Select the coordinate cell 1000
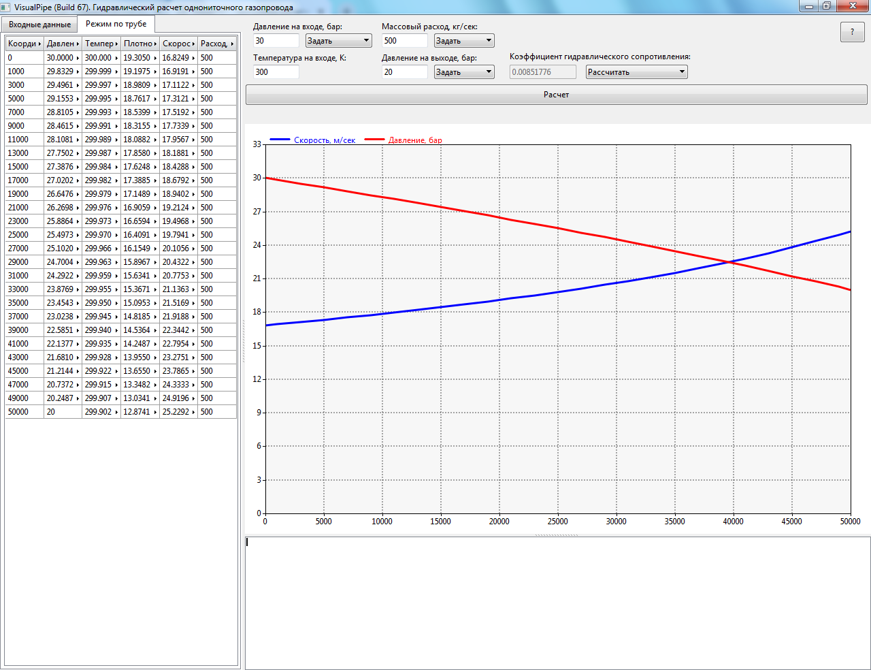This screenshot has height=670, width=871. (x=24, y=71)
